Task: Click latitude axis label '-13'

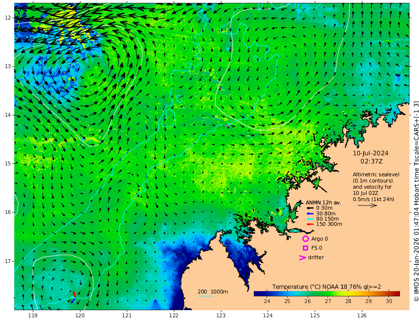Action: (7, 66)
